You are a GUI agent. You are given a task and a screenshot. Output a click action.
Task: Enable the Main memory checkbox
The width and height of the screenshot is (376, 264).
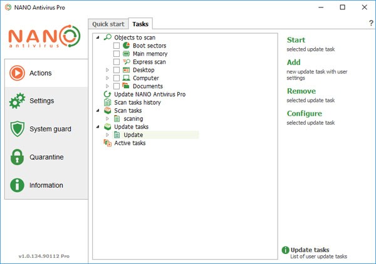point(117,54)
